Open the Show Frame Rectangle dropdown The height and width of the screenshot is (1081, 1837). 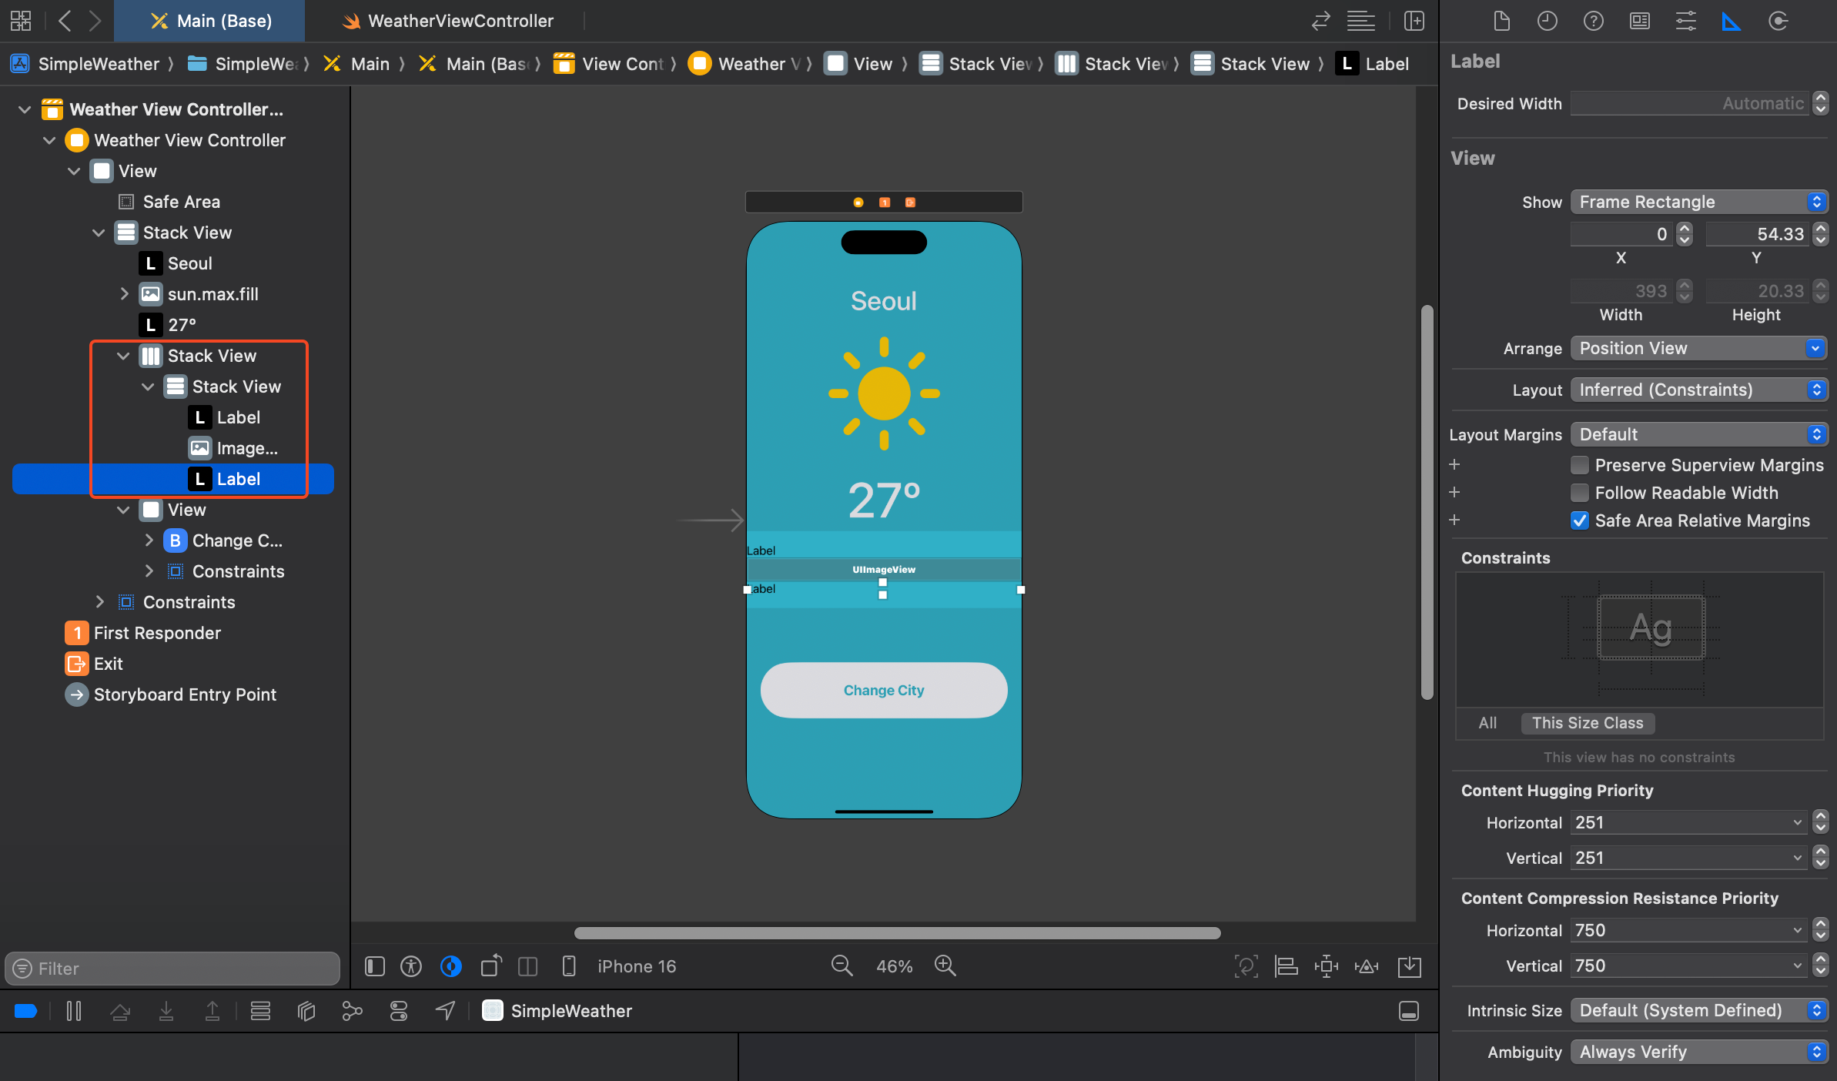[x=1698, y=202]
